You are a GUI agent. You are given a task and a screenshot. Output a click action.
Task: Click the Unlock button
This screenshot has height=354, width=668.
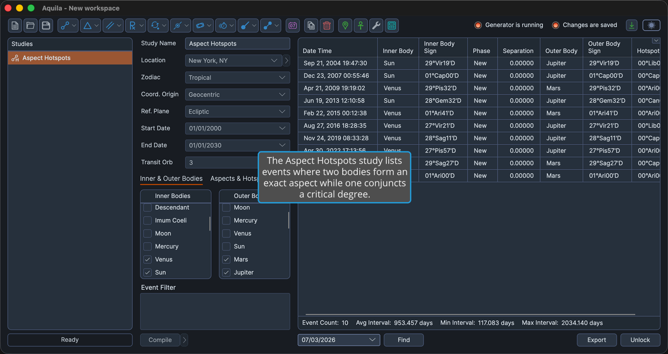tap(640, 340)
